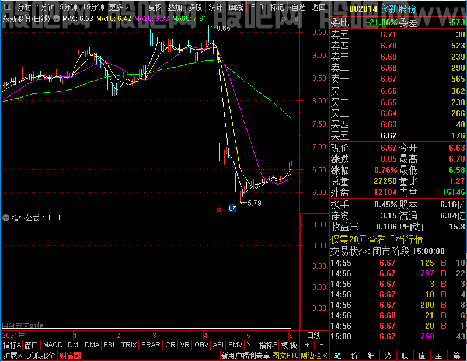Switch to 价 price tab

354,356
